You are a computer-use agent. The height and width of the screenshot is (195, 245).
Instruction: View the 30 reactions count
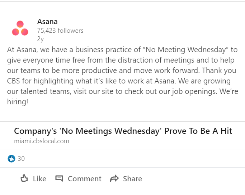point(21,159)
